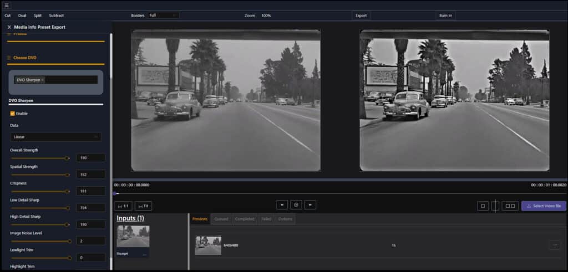Adjust the Crispness slider
The image size is (568, 272).
40,191
